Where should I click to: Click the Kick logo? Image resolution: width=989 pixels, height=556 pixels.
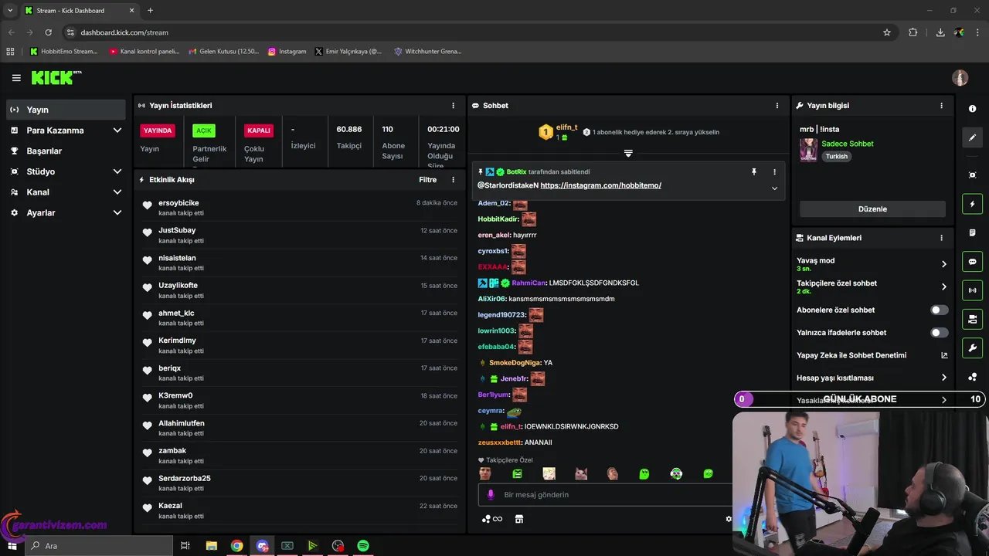tap(56, 77)
